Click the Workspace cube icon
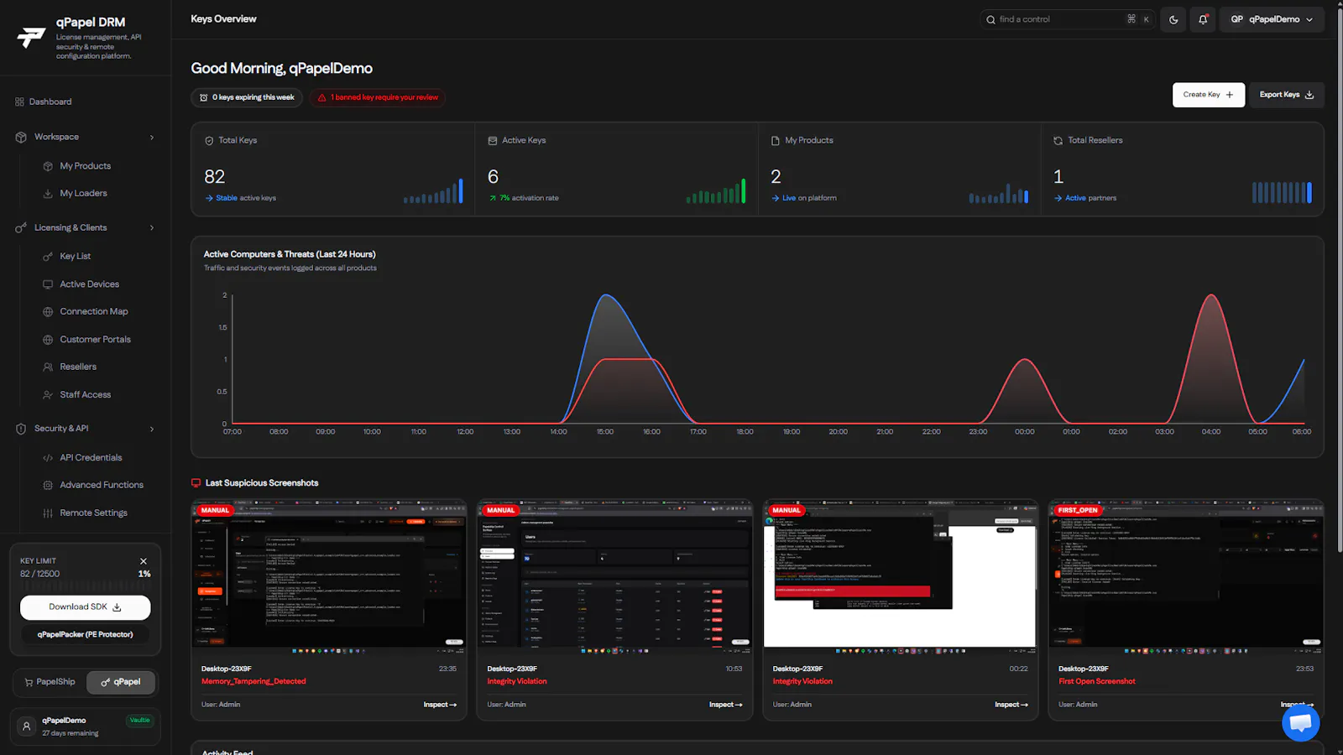The width and height of the screenshot is (1343, 755). (x=21, y=137)
